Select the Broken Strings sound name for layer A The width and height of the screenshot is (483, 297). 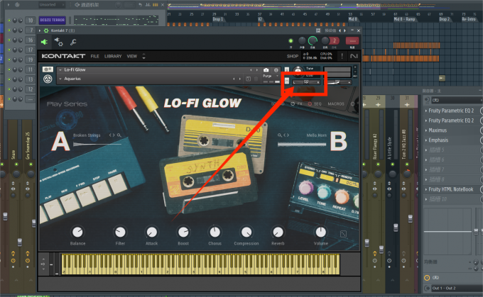click(87, 135)
